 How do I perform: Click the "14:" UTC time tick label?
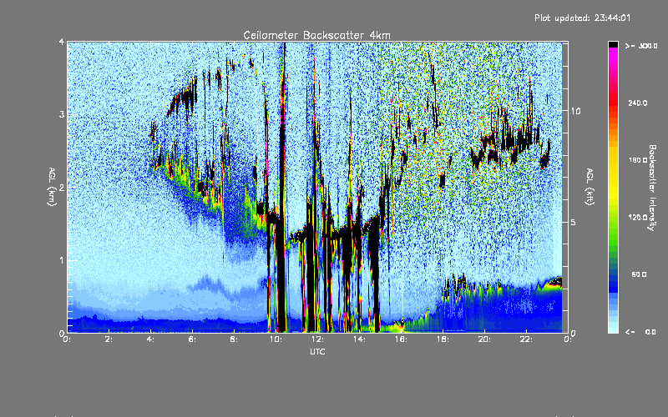[x=359, y=339]
